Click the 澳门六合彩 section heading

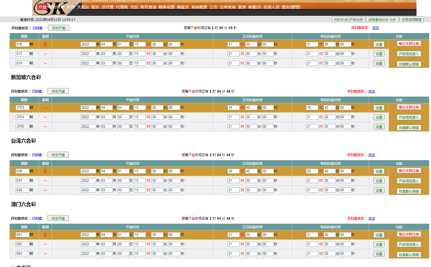[23, 205]
